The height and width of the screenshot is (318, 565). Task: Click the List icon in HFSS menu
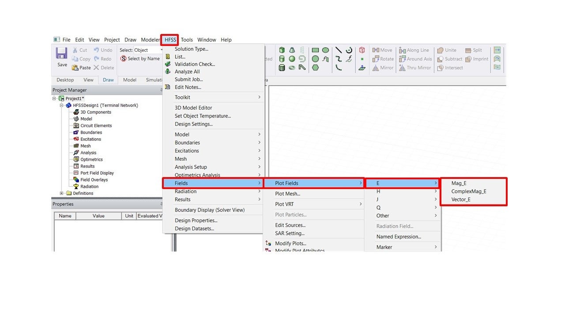(x=167, y=57)
